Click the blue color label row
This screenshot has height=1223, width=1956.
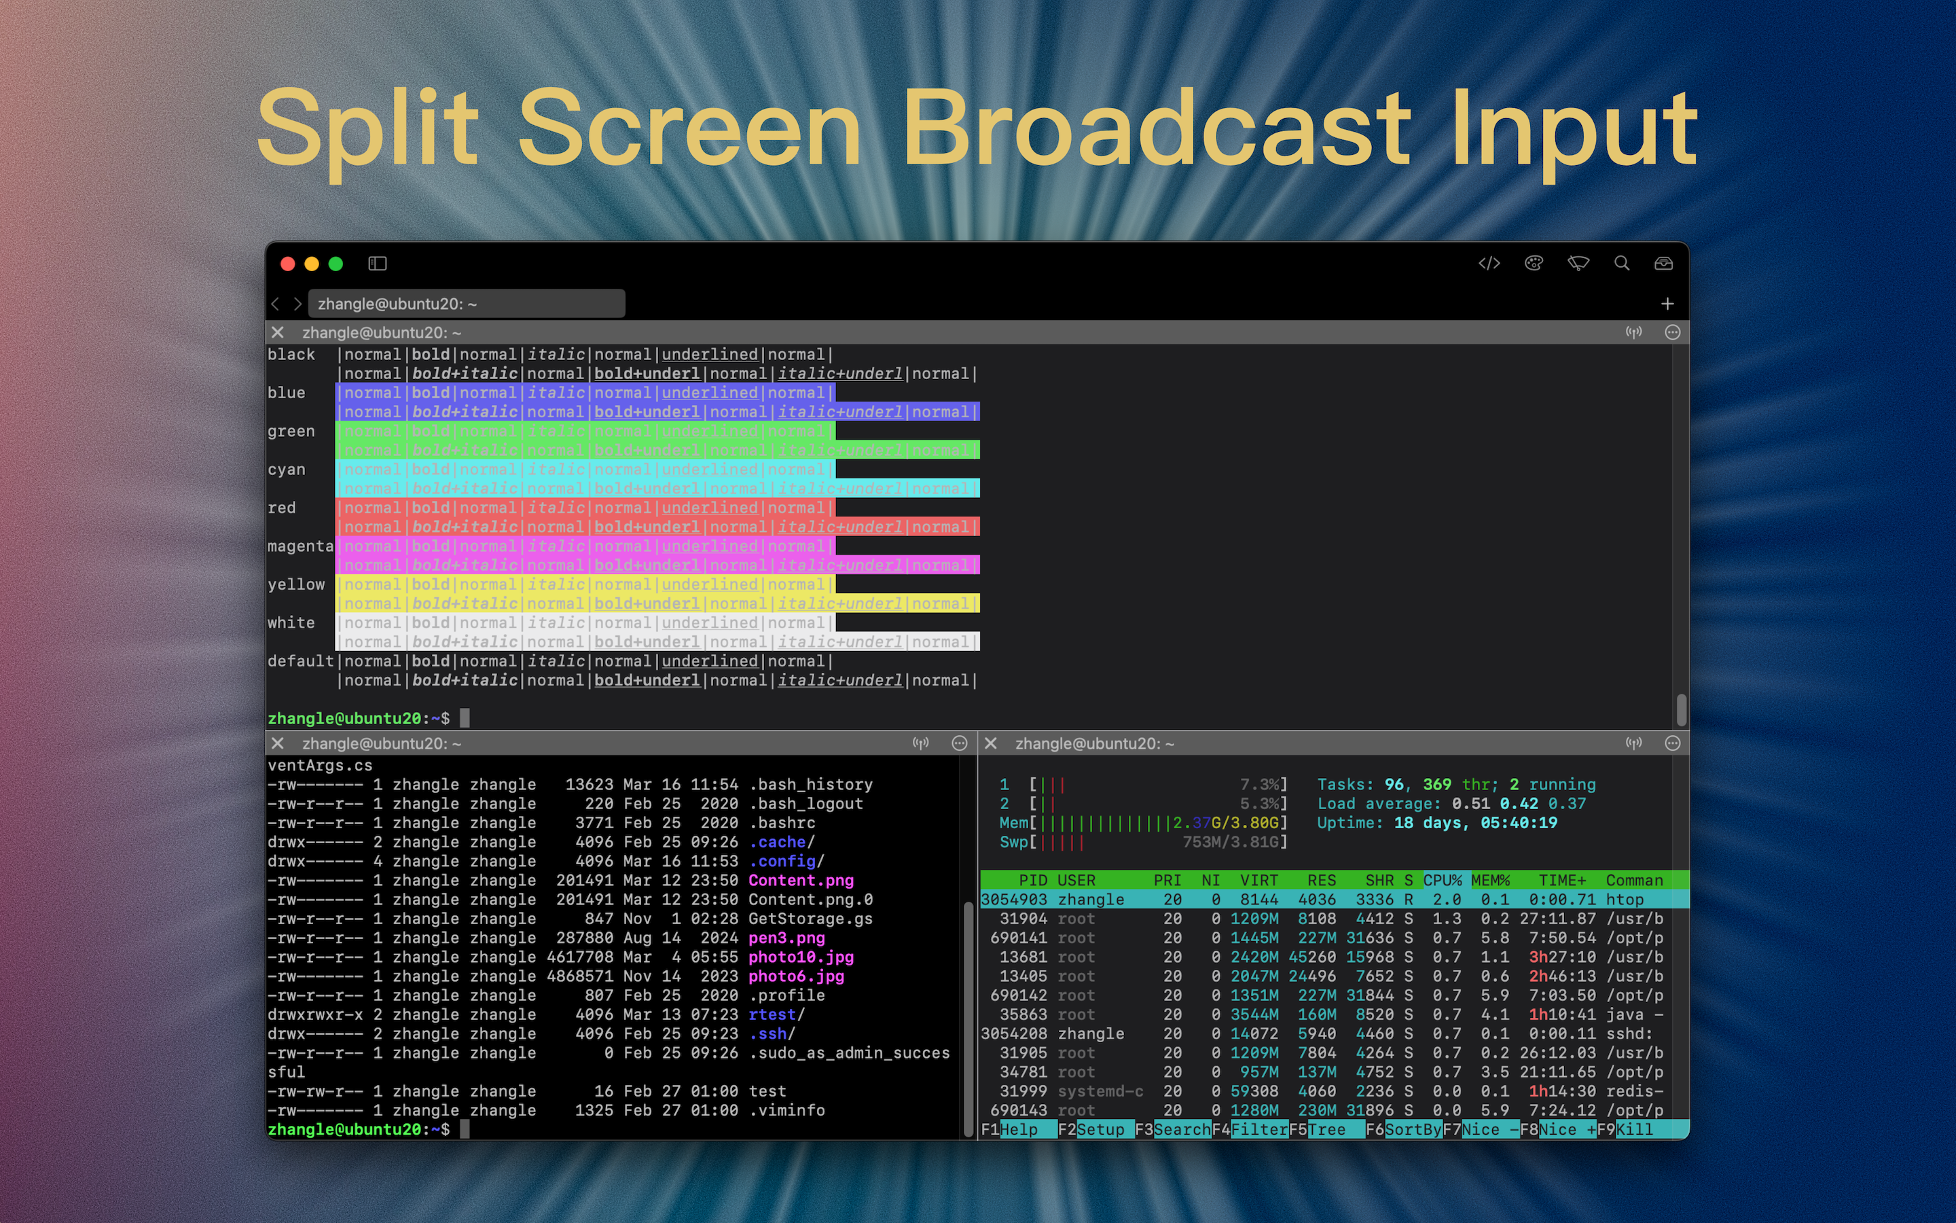(x=286, y=393)
